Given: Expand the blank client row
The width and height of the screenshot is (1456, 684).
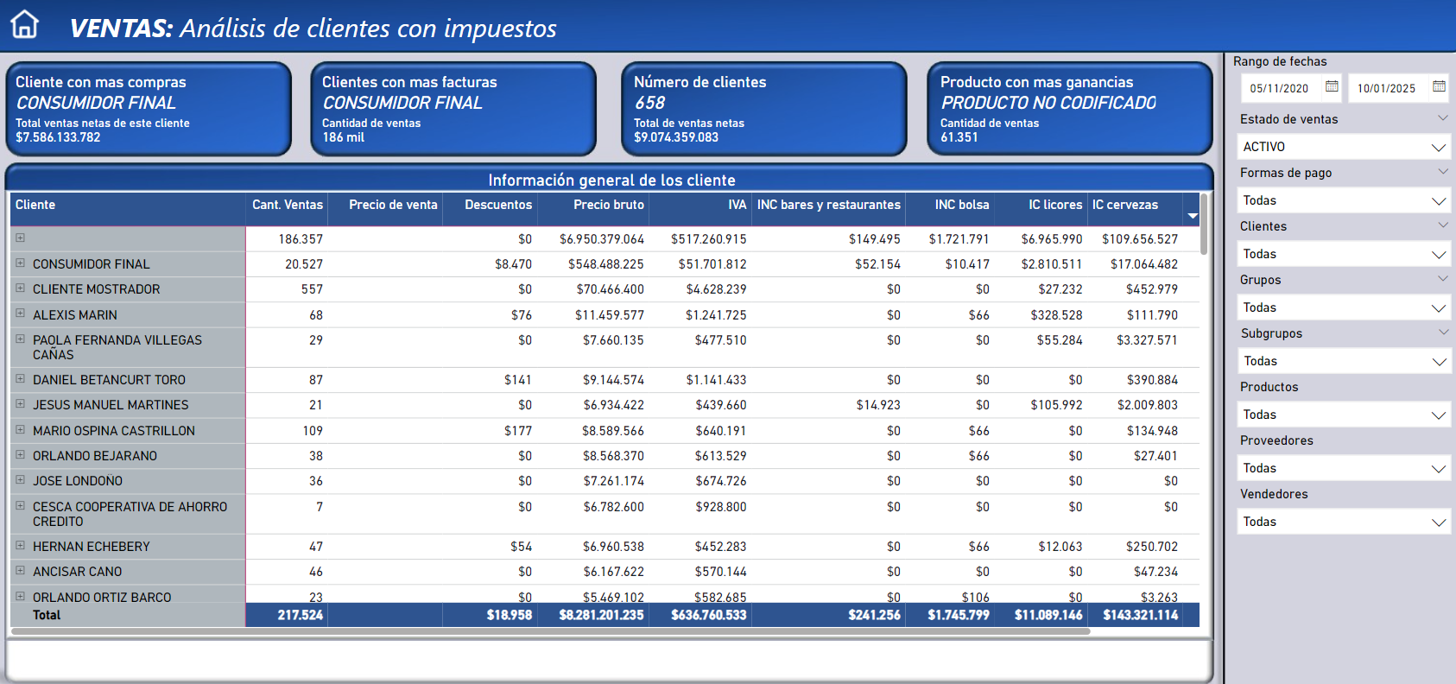Looking at the screenshot, I should click(20, 237).
